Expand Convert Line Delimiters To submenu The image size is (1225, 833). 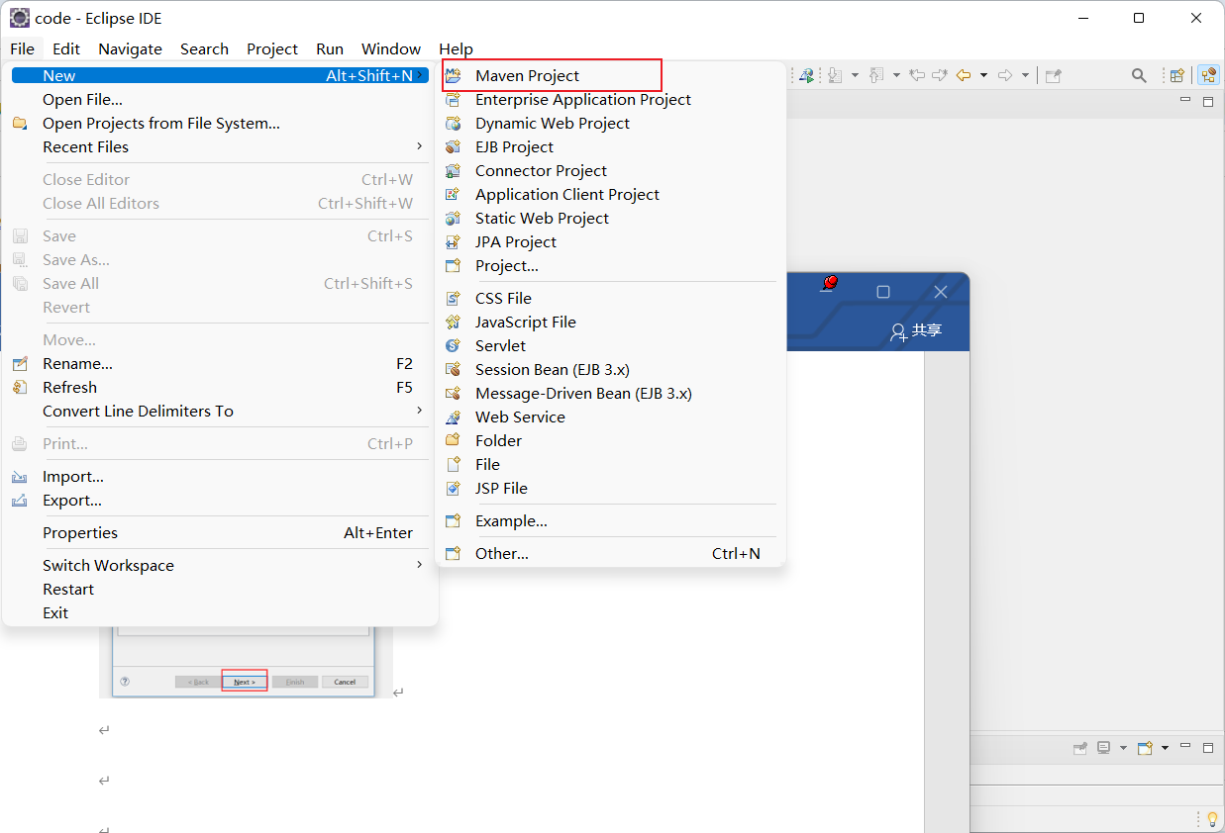click(220, 411)
